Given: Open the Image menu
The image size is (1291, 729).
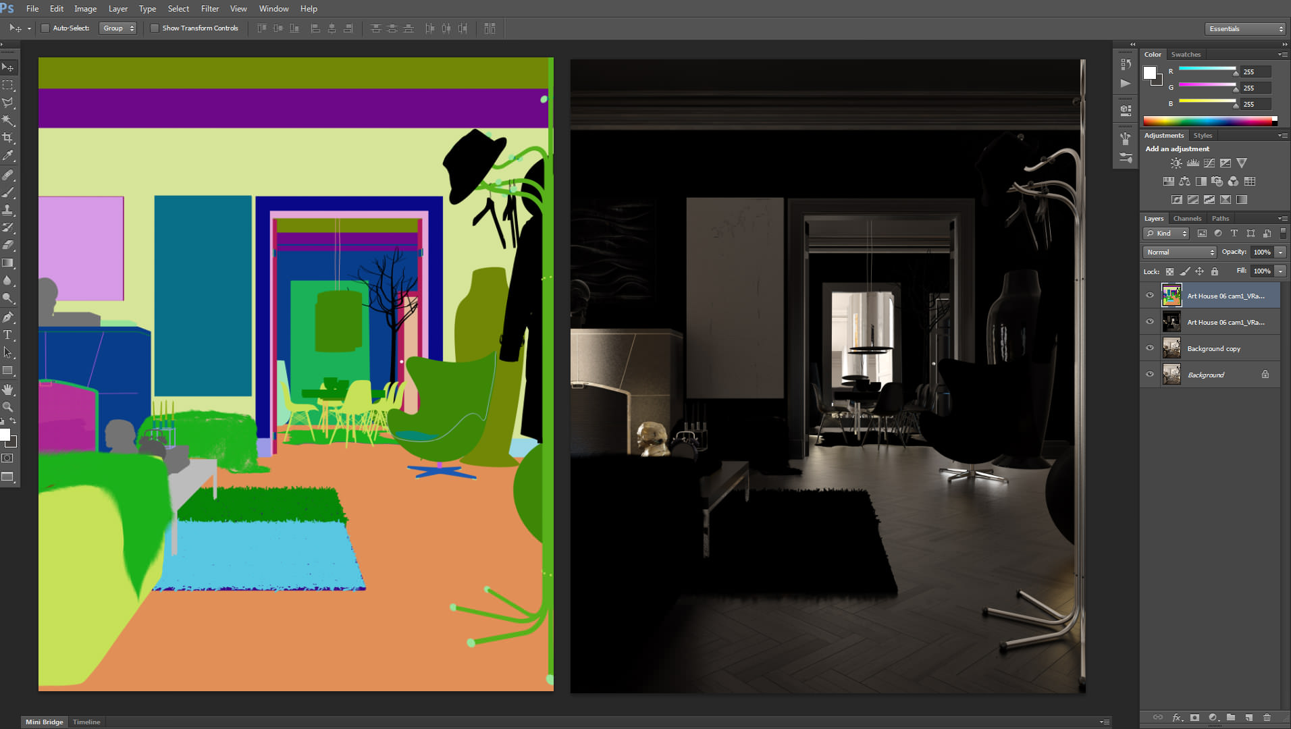Looking at the screenshot, I should pyautogui.click(x=85, y=9).
